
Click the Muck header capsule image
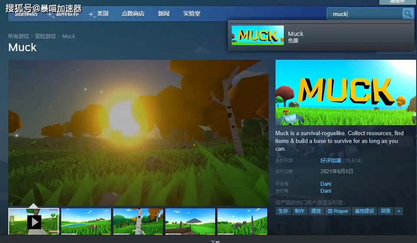(345, 92)
